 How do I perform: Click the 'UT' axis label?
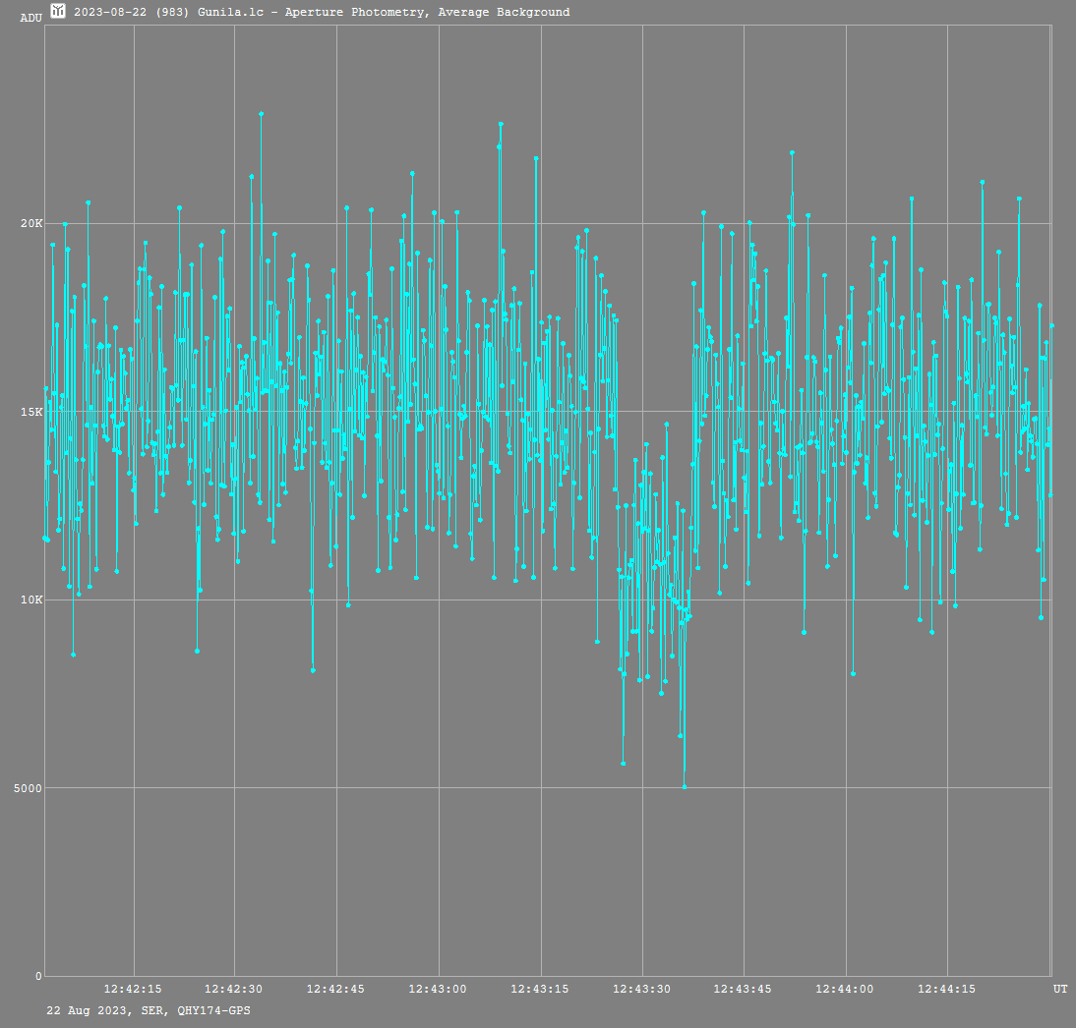coord(1061,989)
